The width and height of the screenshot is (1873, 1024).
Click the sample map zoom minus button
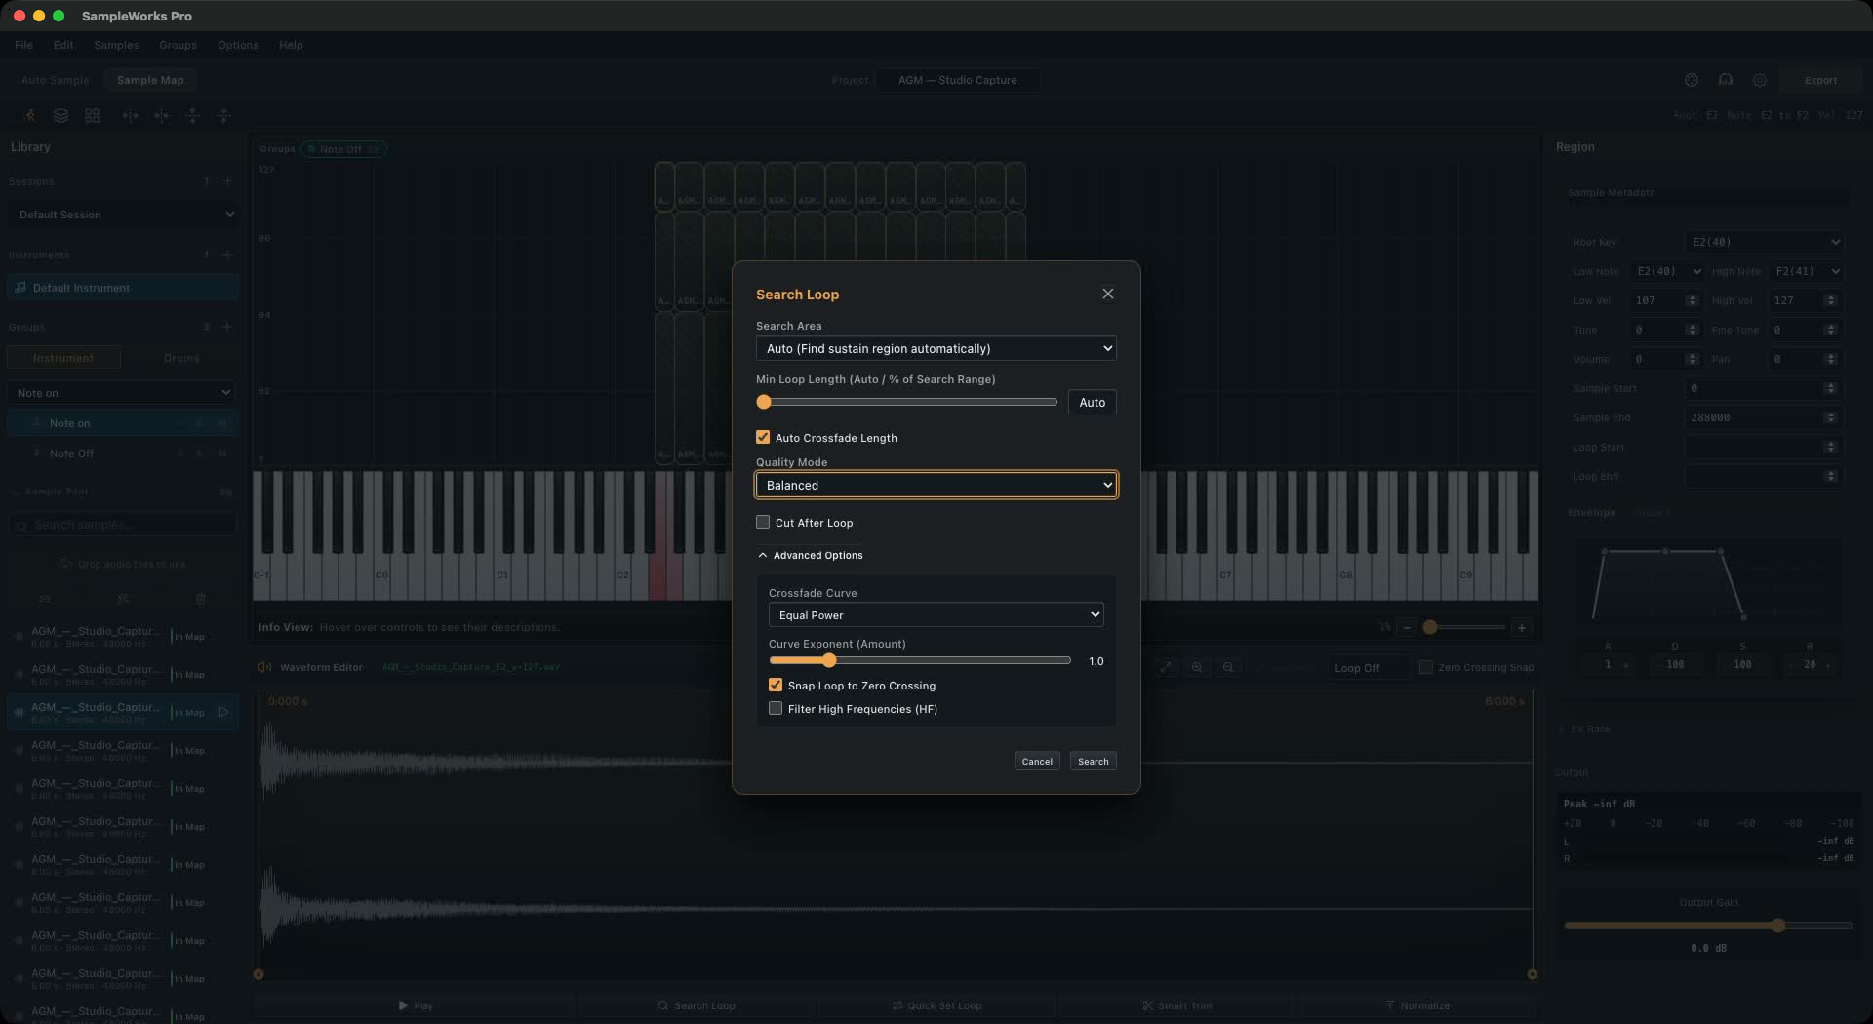point(1407,627)
